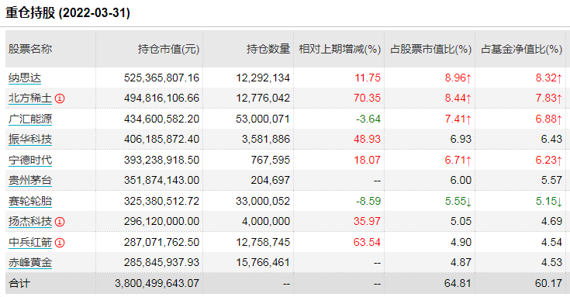Click the change value -8.59
This screenshot has width=570, height=297.
pyautogui.click(x=368, y=201)
